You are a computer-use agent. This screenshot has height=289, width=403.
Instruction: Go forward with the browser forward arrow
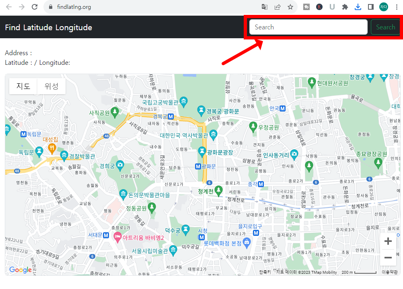(x=22, y=7)
